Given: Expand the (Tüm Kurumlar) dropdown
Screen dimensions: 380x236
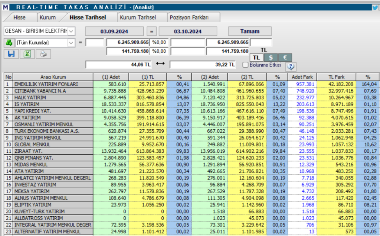Looking at the screenshot, I should (x=71, y=43).
